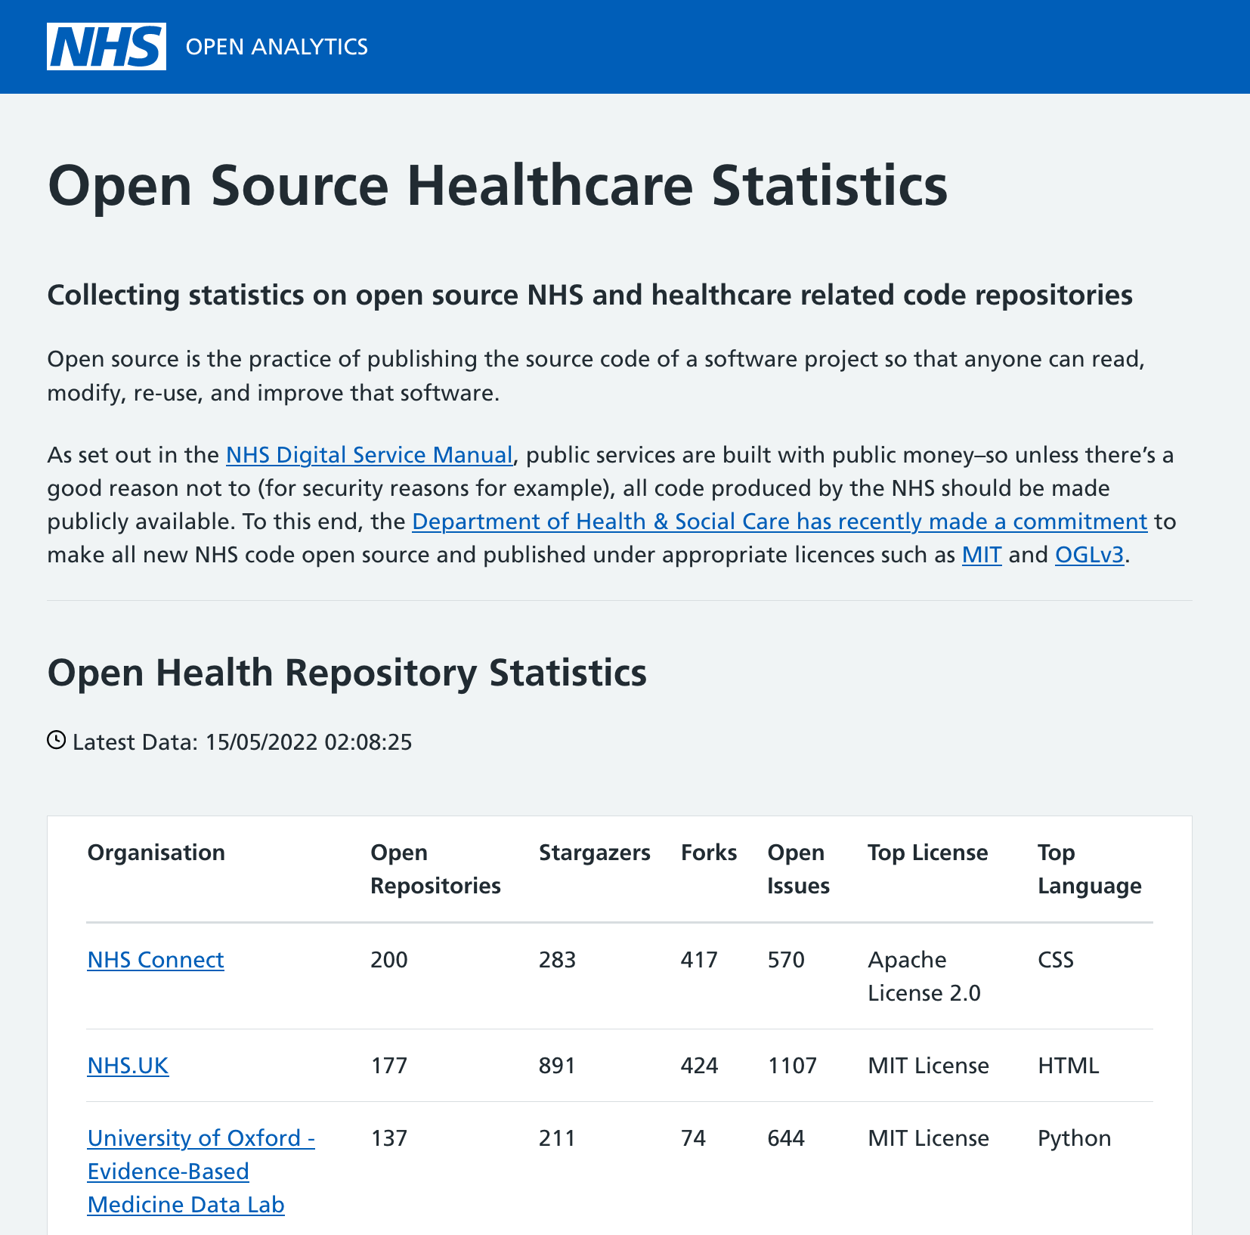
Task: Click Oxford row's forks value 74
Action: tap(693, 1138)
